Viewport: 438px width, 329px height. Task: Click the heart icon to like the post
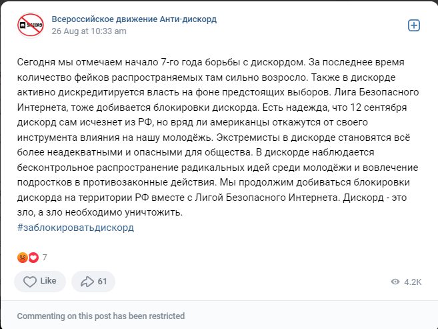[29, 282]
